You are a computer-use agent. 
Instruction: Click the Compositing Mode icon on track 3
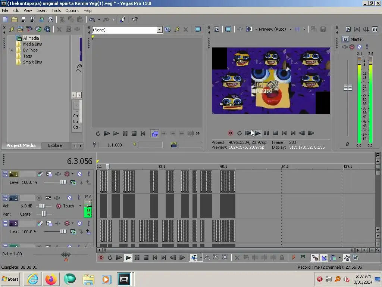tap(73, 232)
